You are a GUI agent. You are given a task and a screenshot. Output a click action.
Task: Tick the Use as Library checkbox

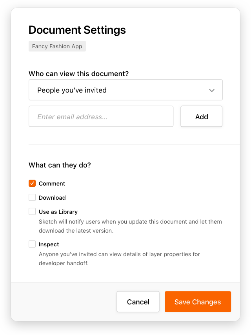(x=32, y=211)
